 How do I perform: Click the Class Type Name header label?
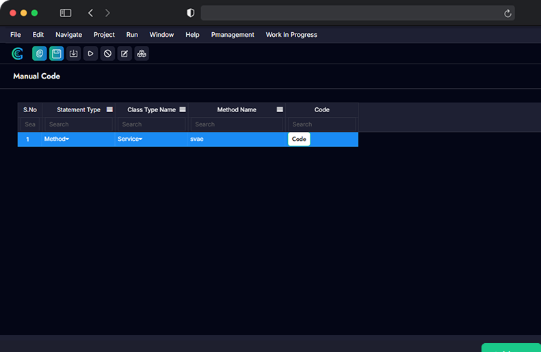[151, 109]
